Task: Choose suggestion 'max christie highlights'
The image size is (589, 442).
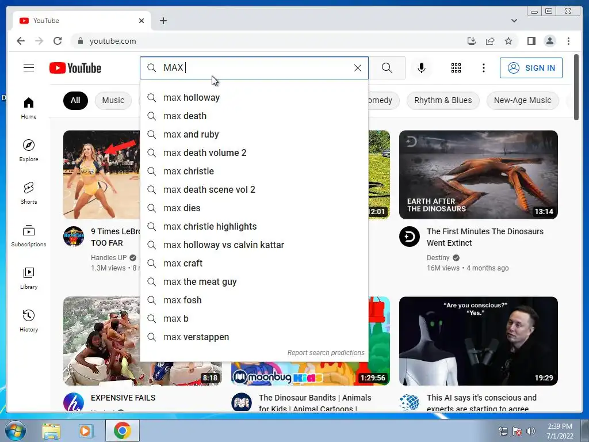Action: pyautogui.click(x=254, y=227)
